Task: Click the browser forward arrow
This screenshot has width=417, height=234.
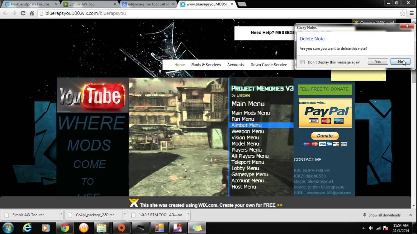Action: (14, 13)
